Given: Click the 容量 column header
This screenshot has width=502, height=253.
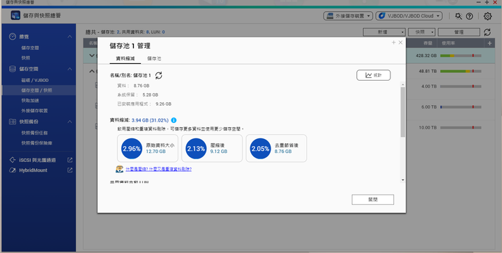Looking at the screenshot, I should (427, 43).
